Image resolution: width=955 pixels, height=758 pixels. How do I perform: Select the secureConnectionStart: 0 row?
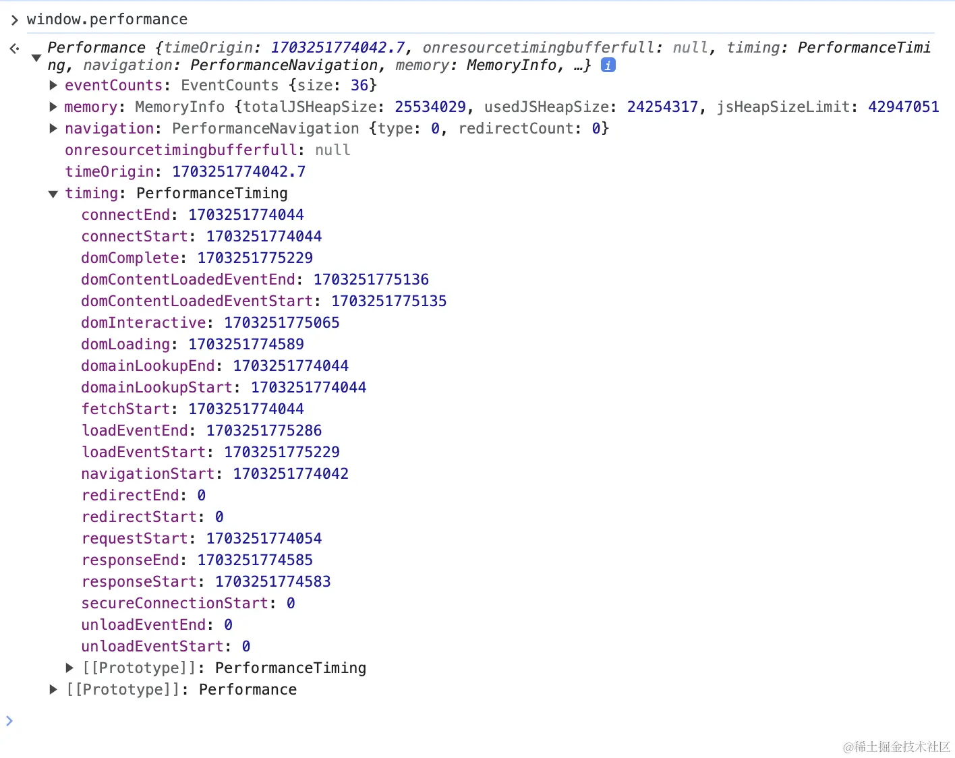[188, 603]
